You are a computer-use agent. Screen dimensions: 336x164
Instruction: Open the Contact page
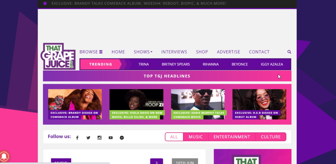pos(259,52)
